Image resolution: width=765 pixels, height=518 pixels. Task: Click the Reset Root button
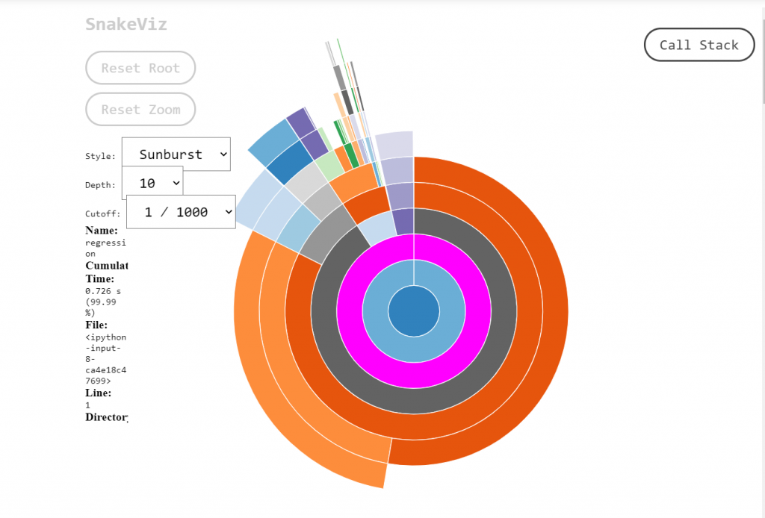[x=140, y=67]
